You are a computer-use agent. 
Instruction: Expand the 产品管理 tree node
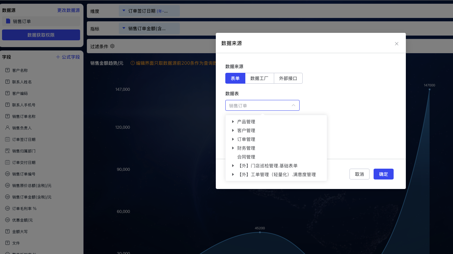(x=233, y=122)
